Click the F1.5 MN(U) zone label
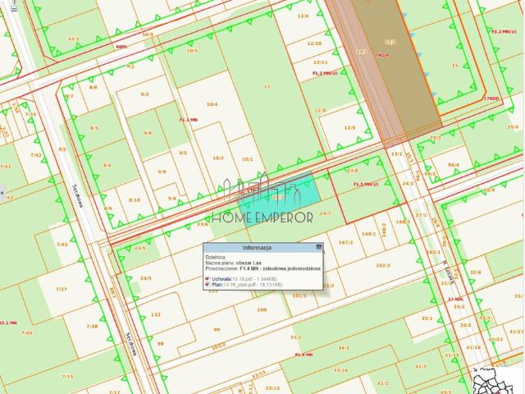The height and width of the screenshot is (394, 525). click(364, 185)
